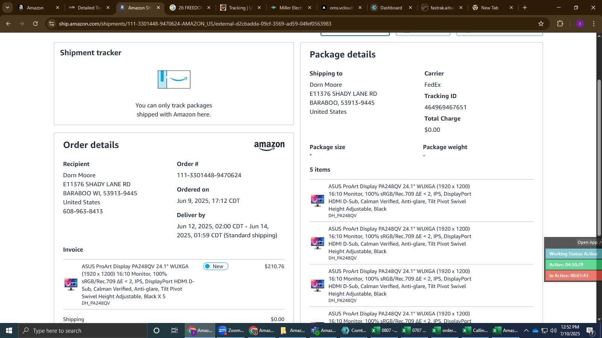Close the Miller Electric tab

[310, 8]
